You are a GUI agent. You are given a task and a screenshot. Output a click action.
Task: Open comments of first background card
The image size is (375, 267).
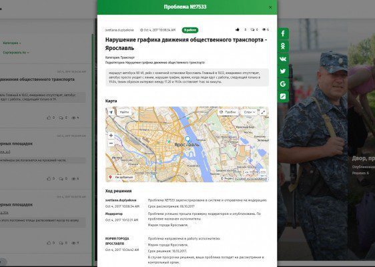(61, 117)
